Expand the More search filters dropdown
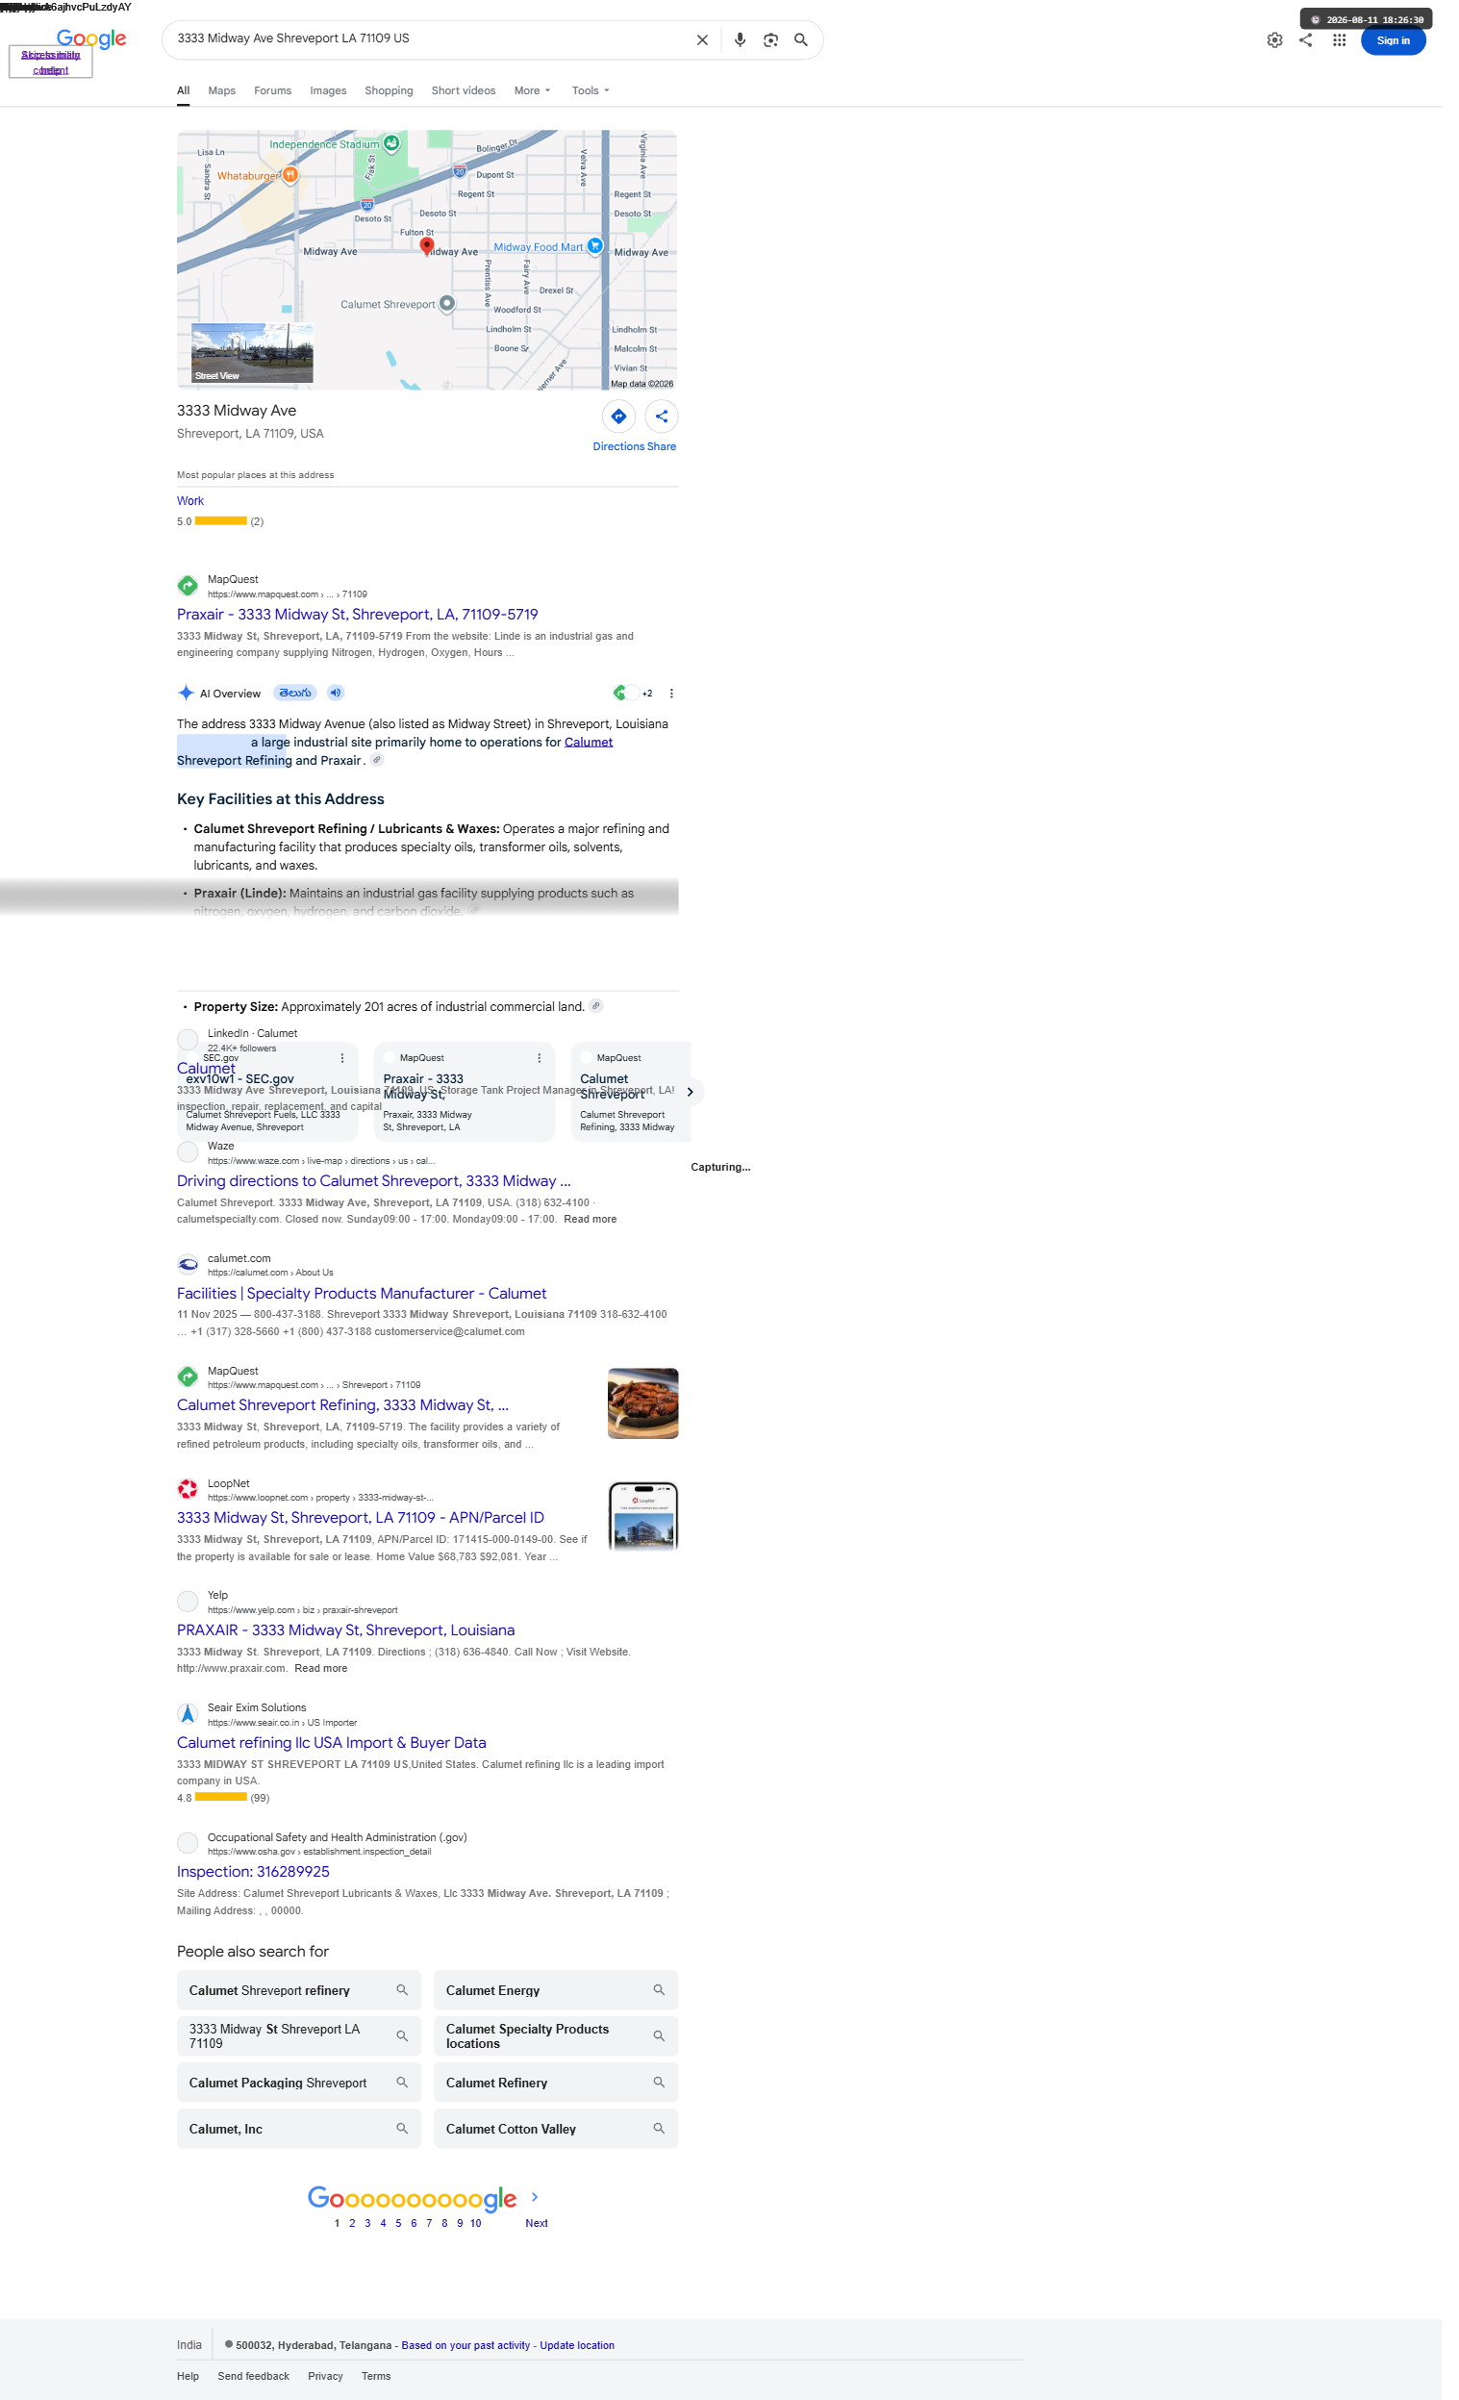This screenshot has height=2400, width=1459. pos(532,90)
